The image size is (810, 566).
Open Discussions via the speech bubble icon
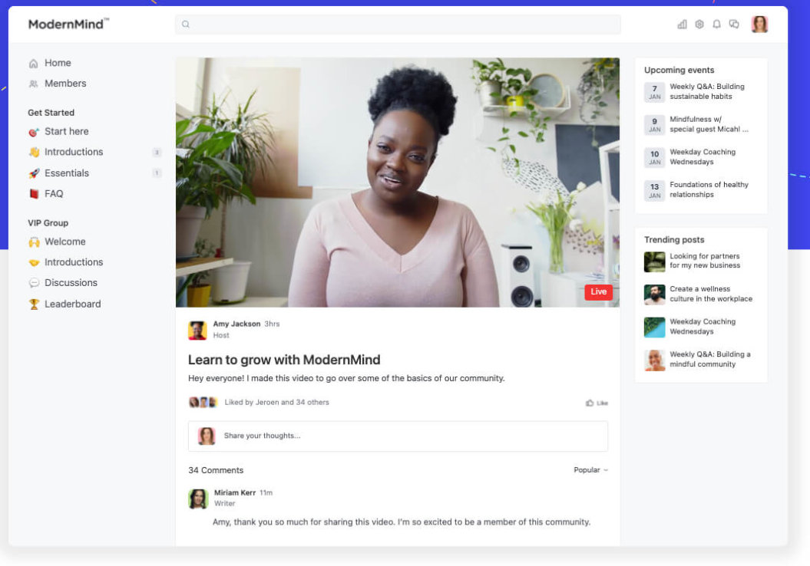[35, 282]
